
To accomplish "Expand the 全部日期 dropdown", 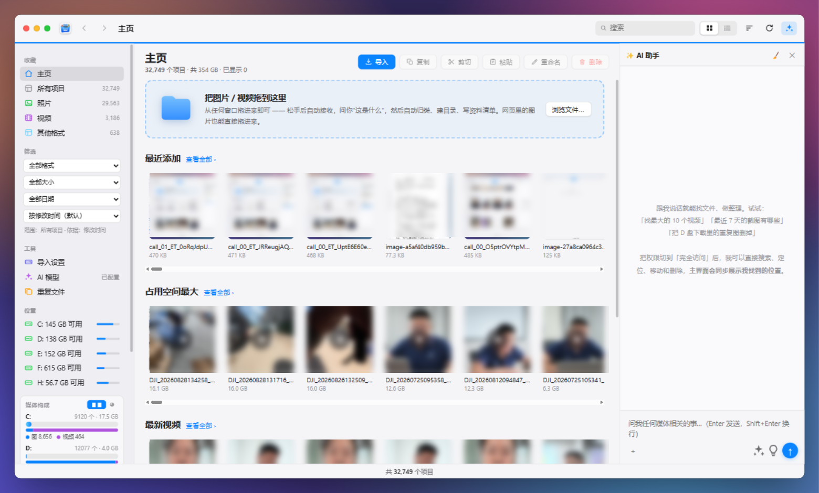I will tap(72, 199).
